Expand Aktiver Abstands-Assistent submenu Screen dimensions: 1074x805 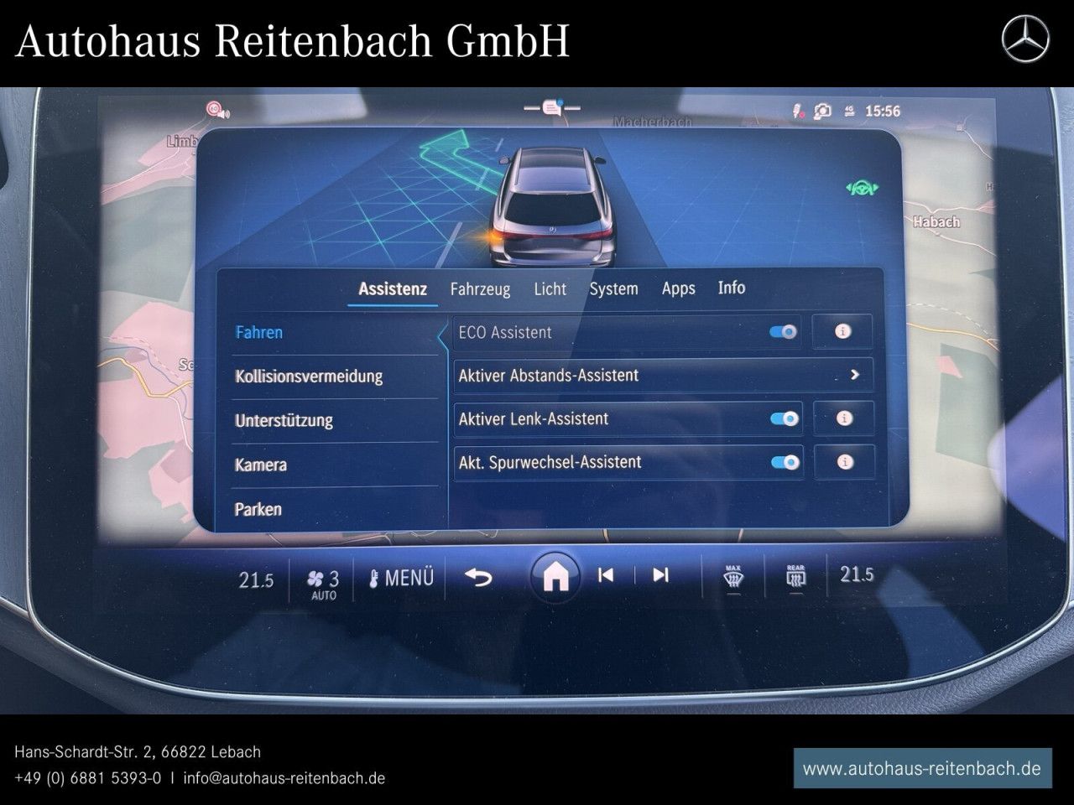point(663,375)
